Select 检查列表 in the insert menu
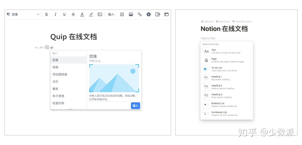This screenshot has width=302, height=145. [x=68, y=103]
